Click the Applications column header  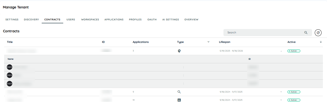(x=141, y=42)
